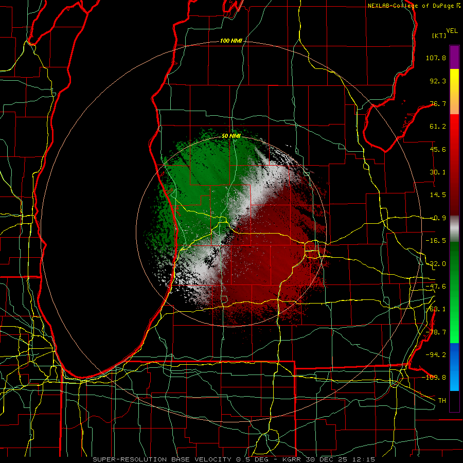Click the 107.8 legend value
This screenshot has width=463, height=463.
[x=436, y=58]
